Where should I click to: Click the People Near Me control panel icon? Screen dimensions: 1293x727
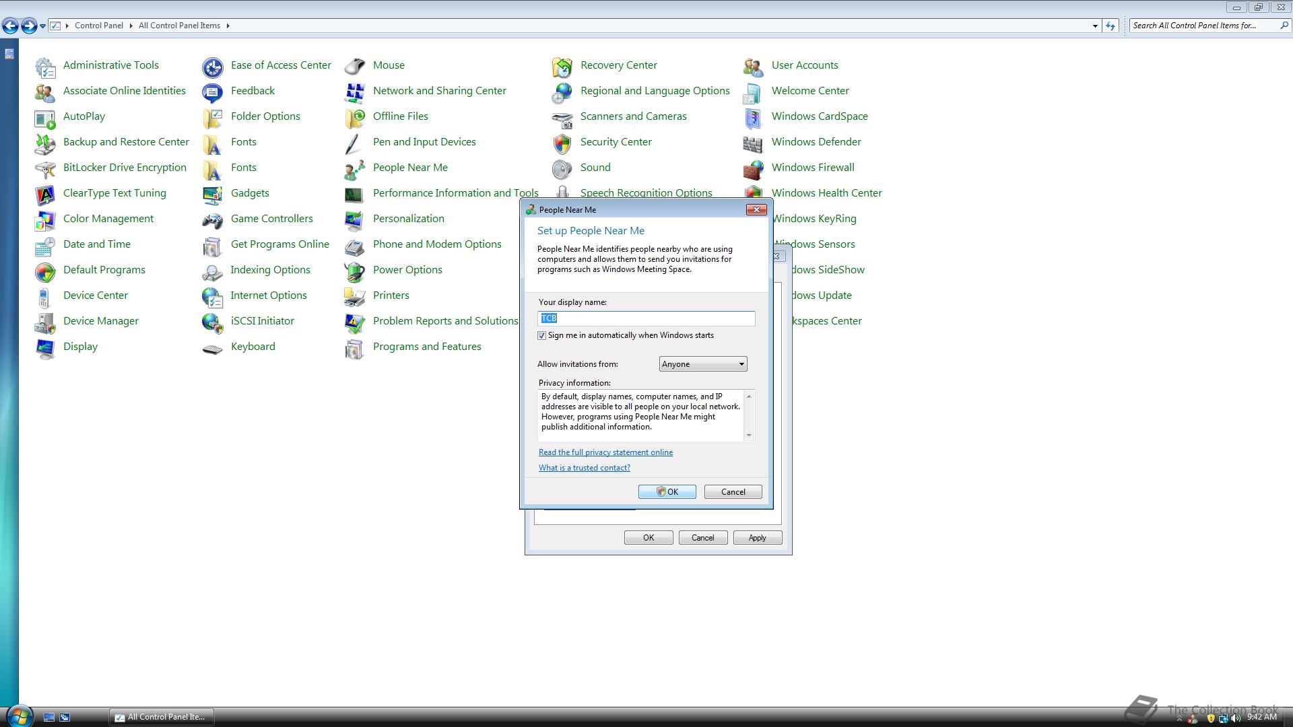tap(355, 169)
